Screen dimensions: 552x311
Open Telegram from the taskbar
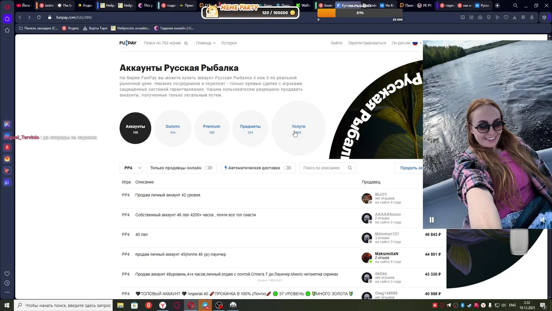[x=205, y=305]
